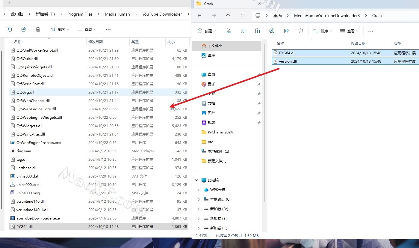Viewport: 419px width, 248px height.
Task: Click MediaHumanYouTubeDownloader3 breadcrumb
Action: (327, 16)
